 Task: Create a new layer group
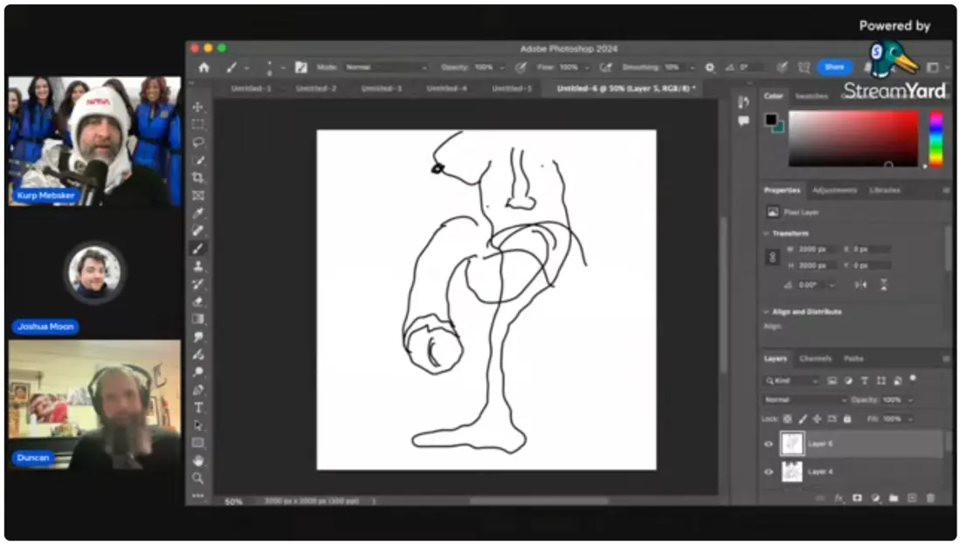point(894,498)
